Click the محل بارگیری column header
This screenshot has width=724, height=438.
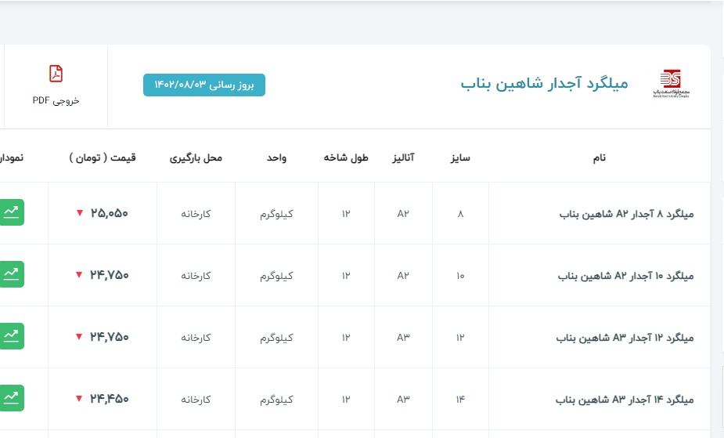coord(196,157)
